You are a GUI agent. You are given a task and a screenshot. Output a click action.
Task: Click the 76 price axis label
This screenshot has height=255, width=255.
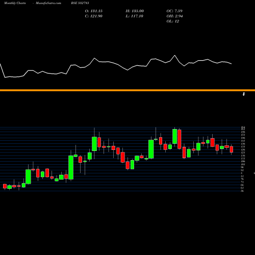tap(242, 179)
